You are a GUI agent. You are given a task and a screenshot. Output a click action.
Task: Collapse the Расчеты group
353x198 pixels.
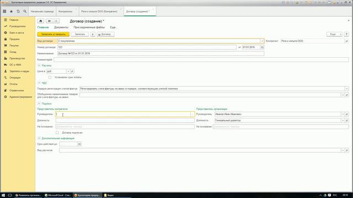pyautogui.click(x=39, y=65)
